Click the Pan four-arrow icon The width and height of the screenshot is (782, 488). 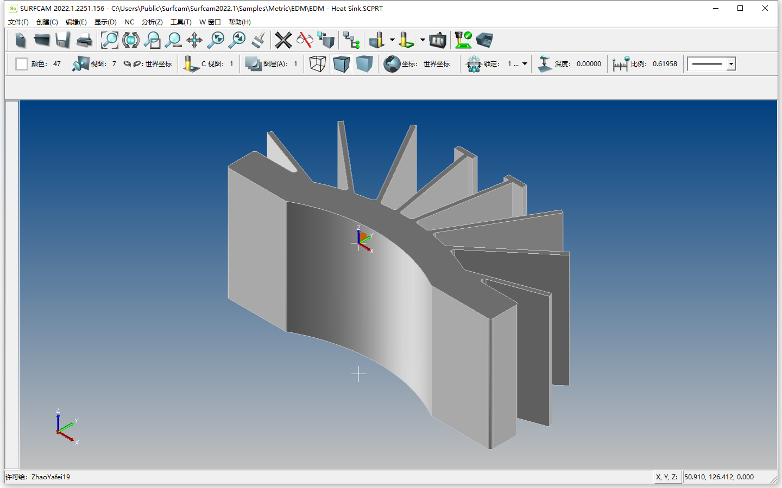(x=194, y=40)
